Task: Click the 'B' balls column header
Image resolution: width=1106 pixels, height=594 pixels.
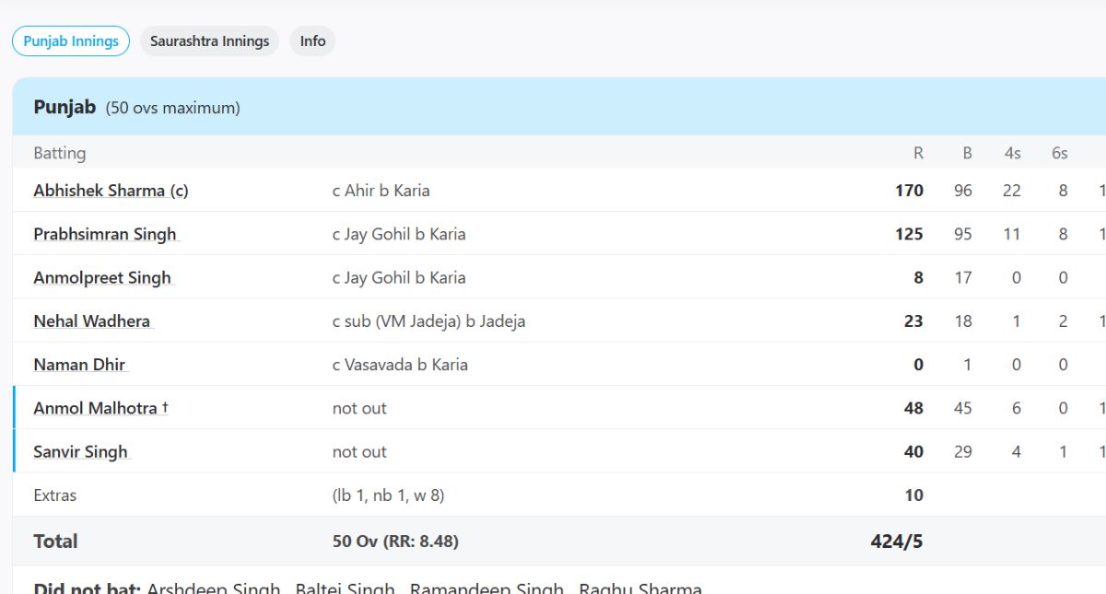Action: [967, 154]
